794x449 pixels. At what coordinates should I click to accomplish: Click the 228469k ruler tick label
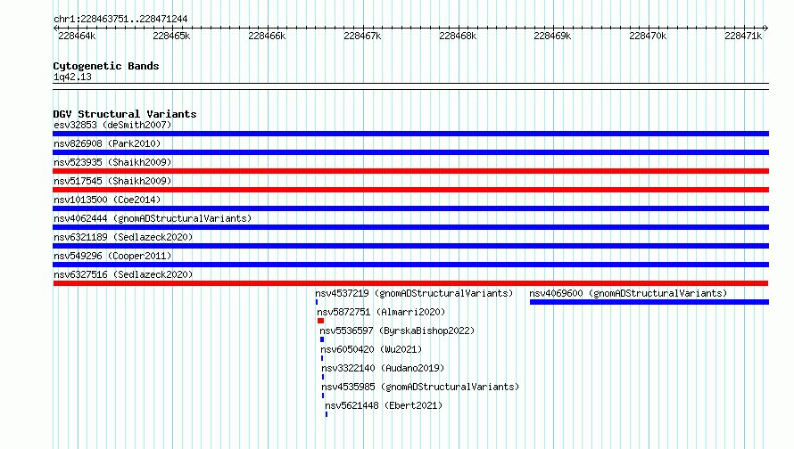(552, 36)
